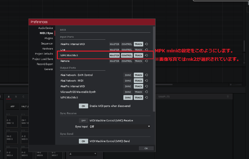249x159 pixels.
Task: Toggle TRACK for AkaiPro Internal MIDI output
Action: click(139, 86)
